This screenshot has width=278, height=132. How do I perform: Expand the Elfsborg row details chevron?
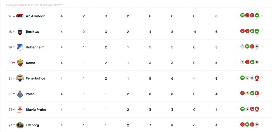262,124
